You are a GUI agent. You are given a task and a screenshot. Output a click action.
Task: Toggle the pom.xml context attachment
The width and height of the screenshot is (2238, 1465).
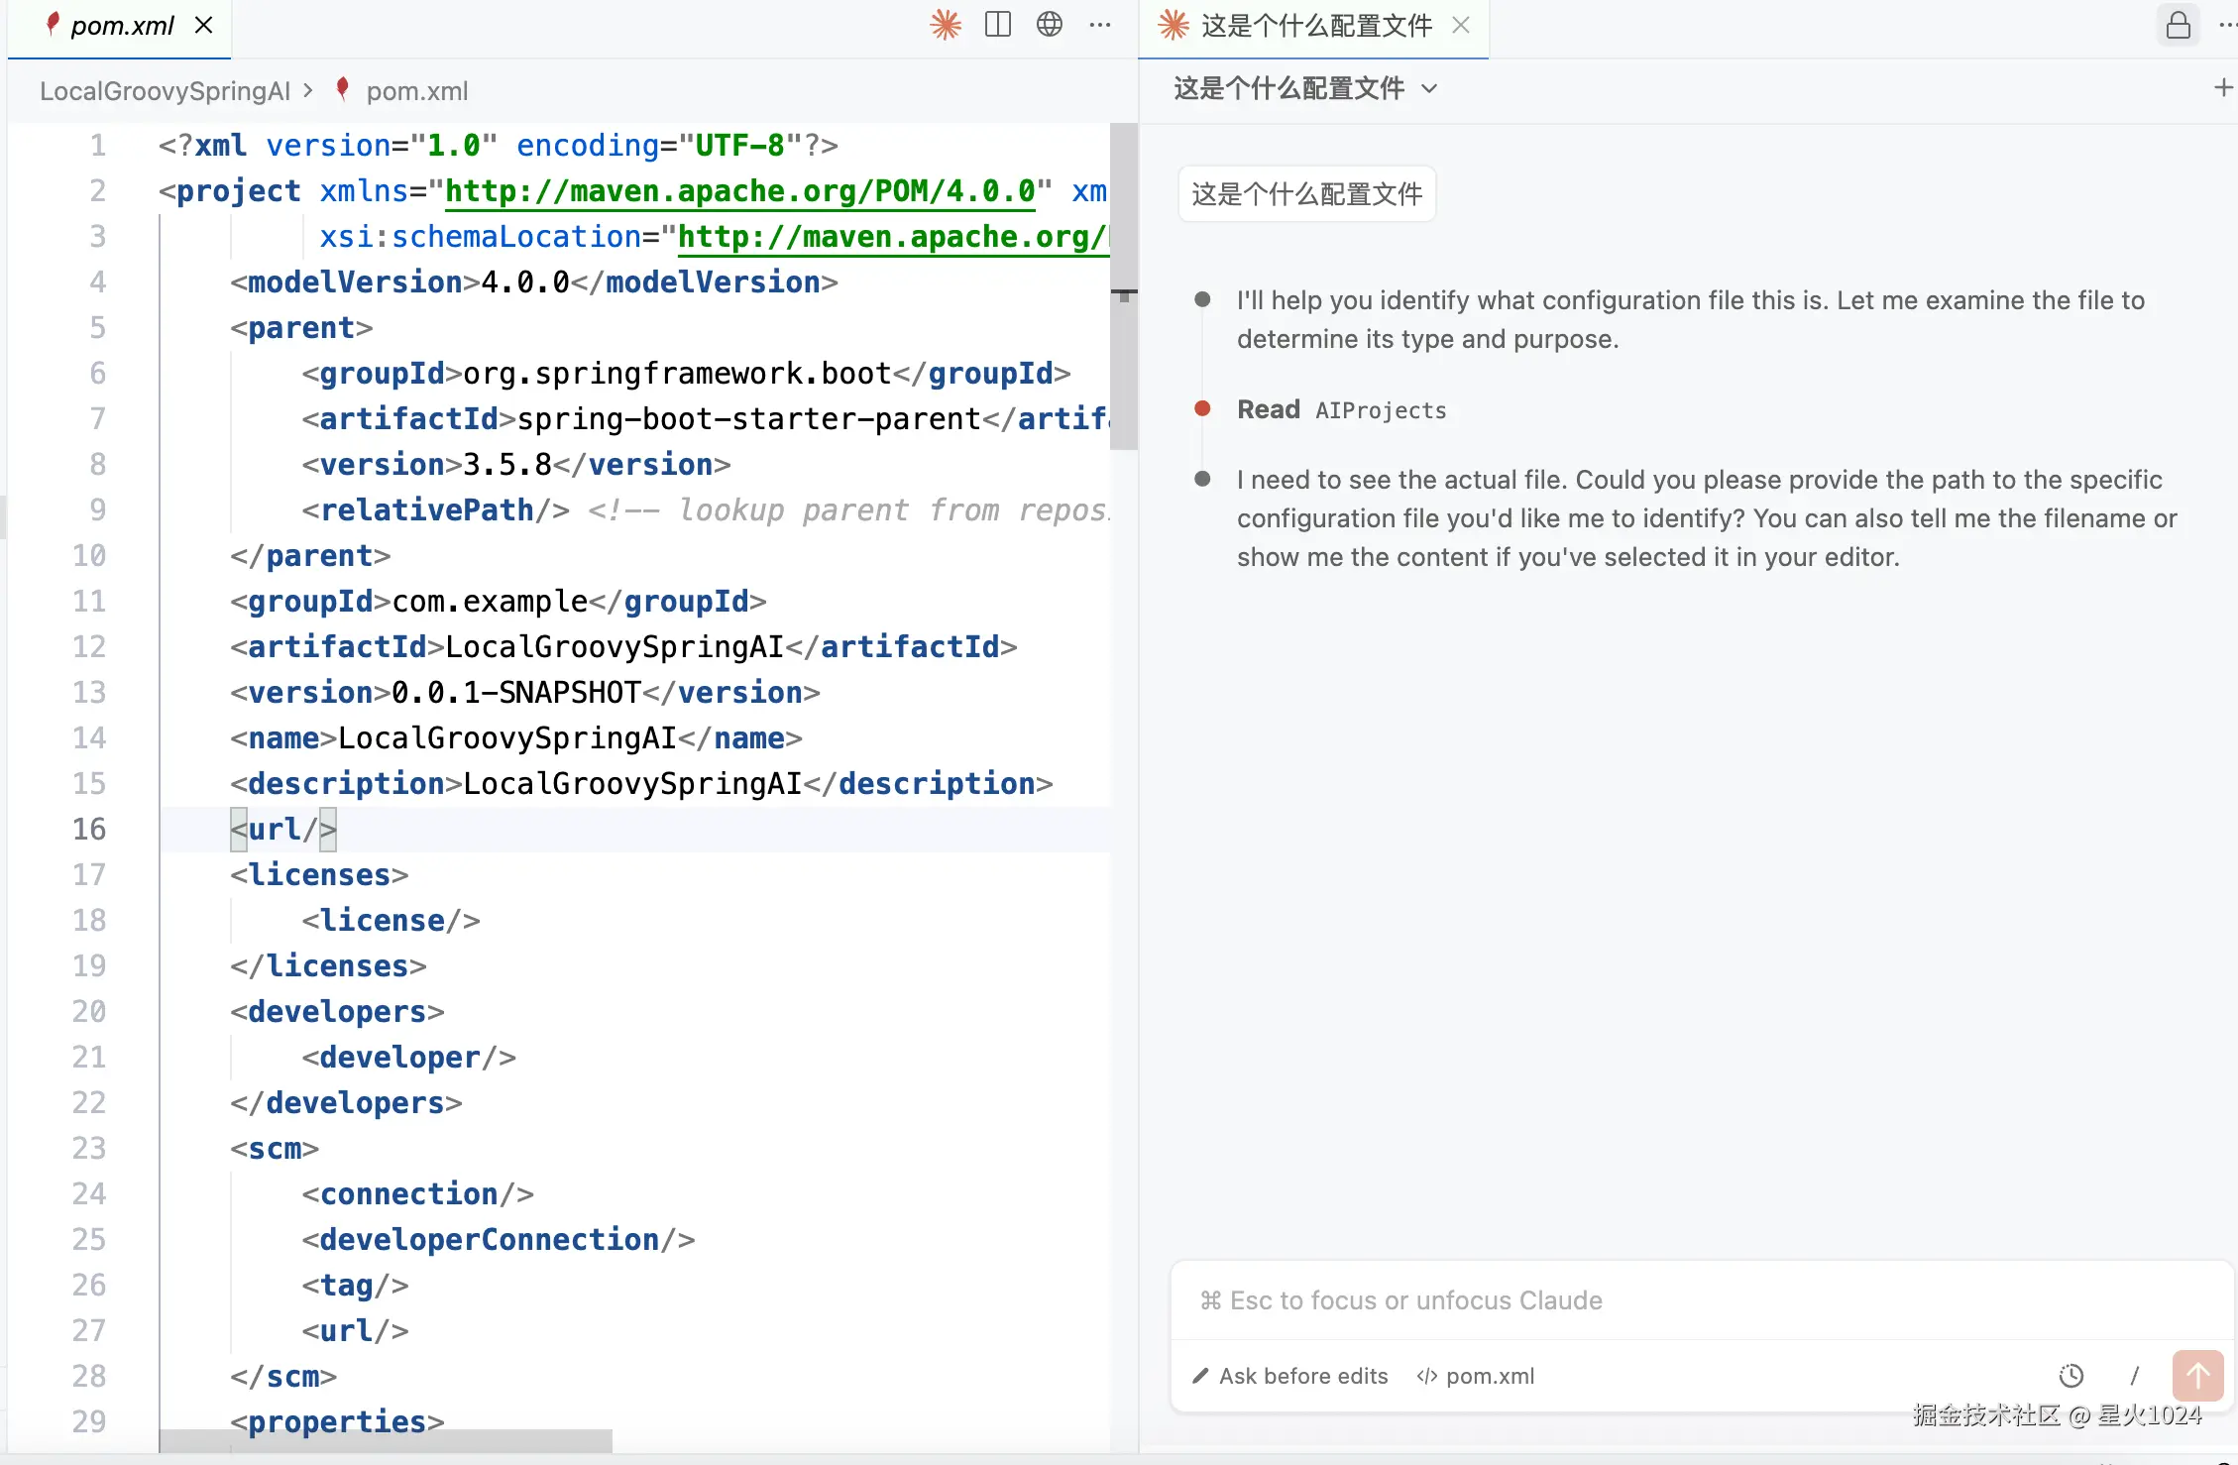(x=1476, y=1376)
